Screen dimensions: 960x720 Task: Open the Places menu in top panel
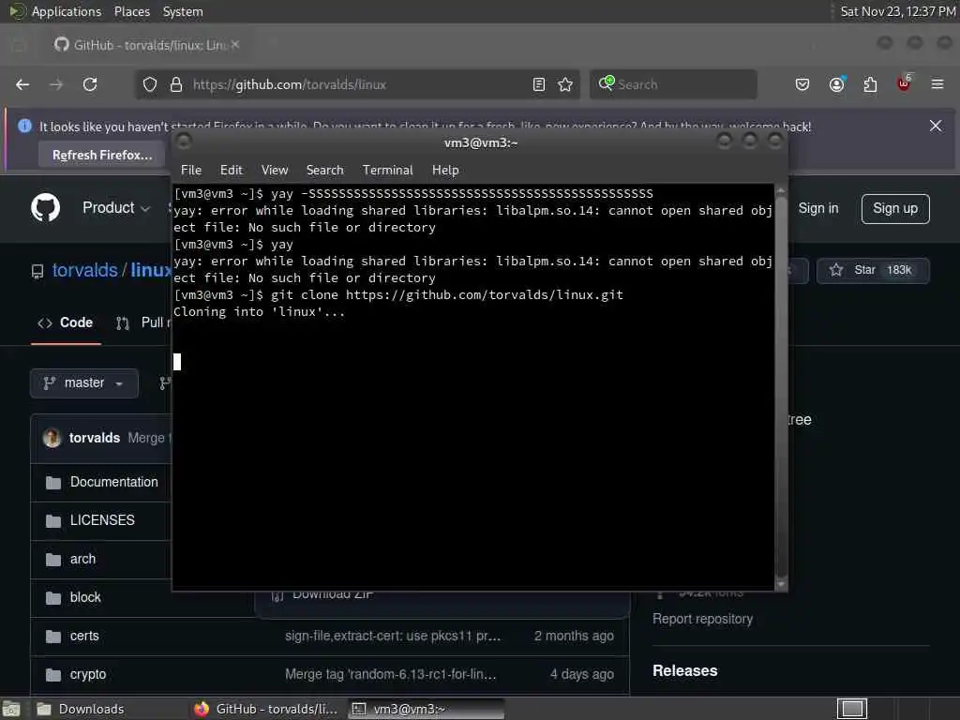(x=131, y=11)
